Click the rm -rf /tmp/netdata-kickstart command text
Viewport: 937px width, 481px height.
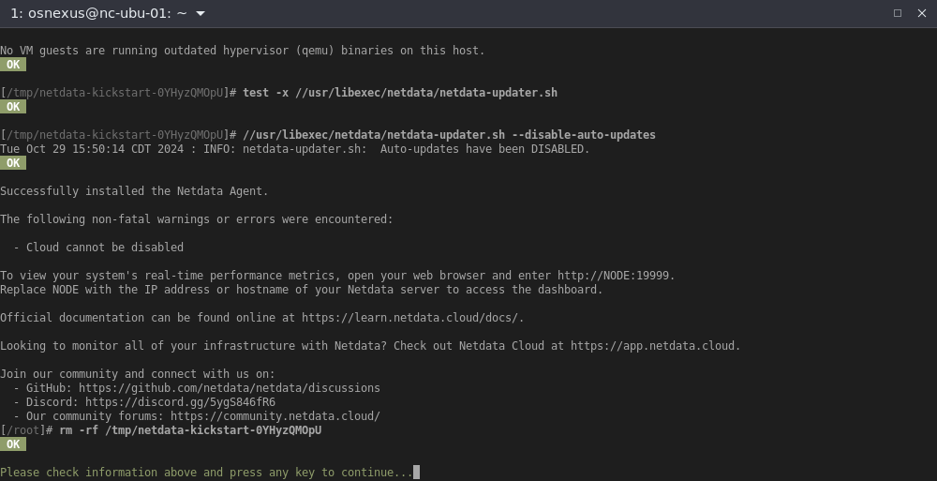click(189, 430)
